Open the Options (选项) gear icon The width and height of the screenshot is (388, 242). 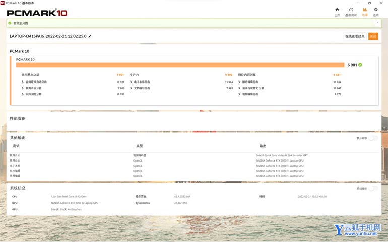[376, 10]
